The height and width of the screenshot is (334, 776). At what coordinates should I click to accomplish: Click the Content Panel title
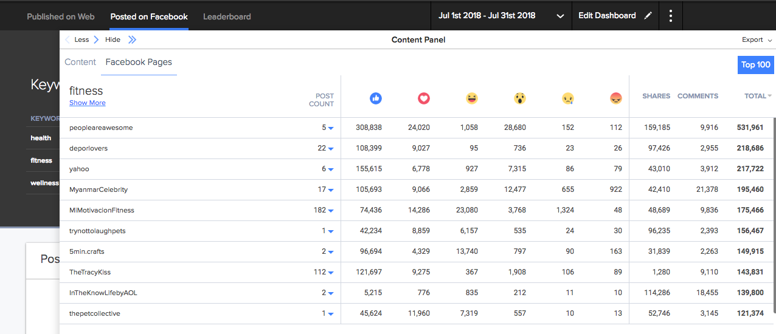[418, 40]
